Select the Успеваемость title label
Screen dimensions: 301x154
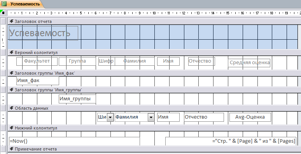(x=44, y=33)
